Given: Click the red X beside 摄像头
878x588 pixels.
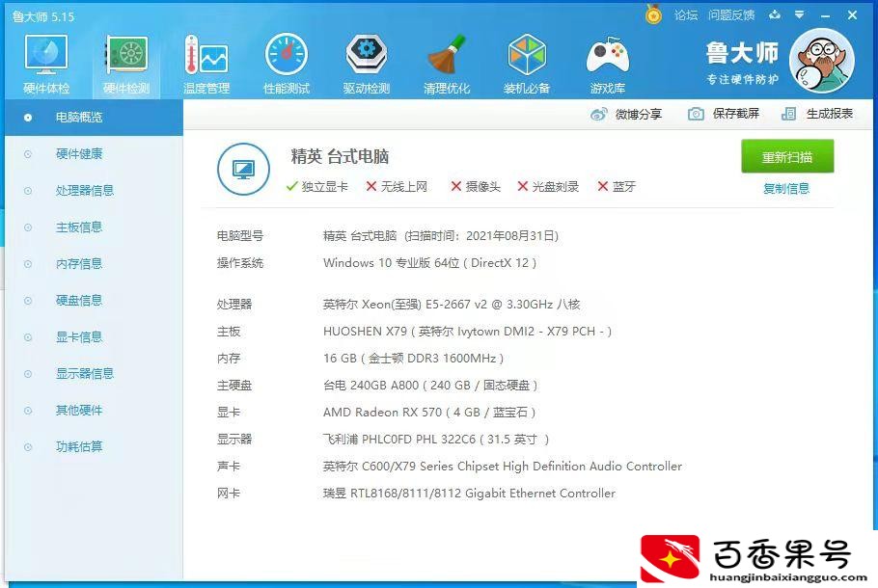Looking at the screenshot, I should coord(455,186).
